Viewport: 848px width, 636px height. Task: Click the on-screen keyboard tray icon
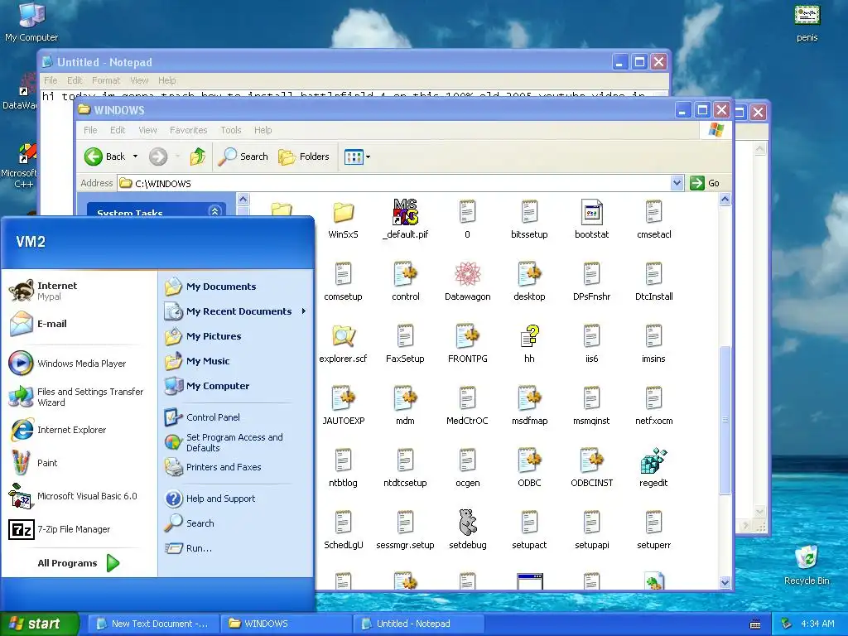point(755,624)
